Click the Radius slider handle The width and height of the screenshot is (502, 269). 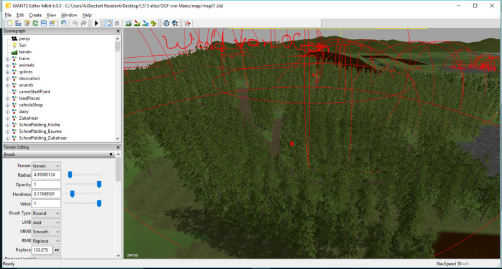70,174
